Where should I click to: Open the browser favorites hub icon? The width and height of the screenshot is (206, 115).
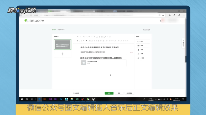click(x=170, y=15)
